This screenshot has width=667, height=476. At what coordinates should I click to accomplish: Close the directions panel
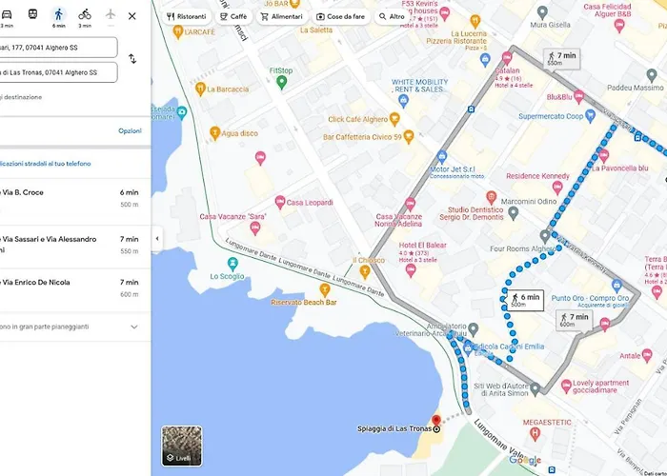[132, 16]
